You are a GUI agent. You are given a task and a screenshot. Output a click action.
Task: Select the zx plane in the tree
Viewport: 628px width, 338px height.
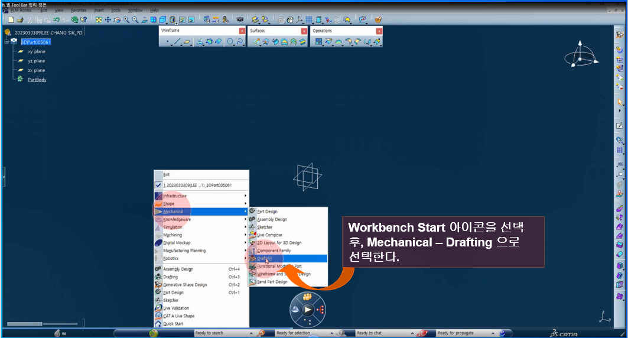coord(37,70)
